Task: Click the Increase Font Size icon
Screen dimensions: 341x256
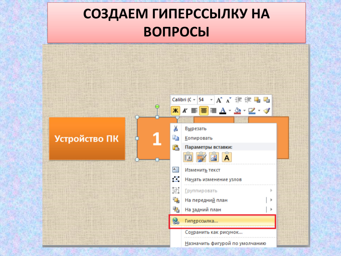Action: pyautogui.click(x=219, y=100)
